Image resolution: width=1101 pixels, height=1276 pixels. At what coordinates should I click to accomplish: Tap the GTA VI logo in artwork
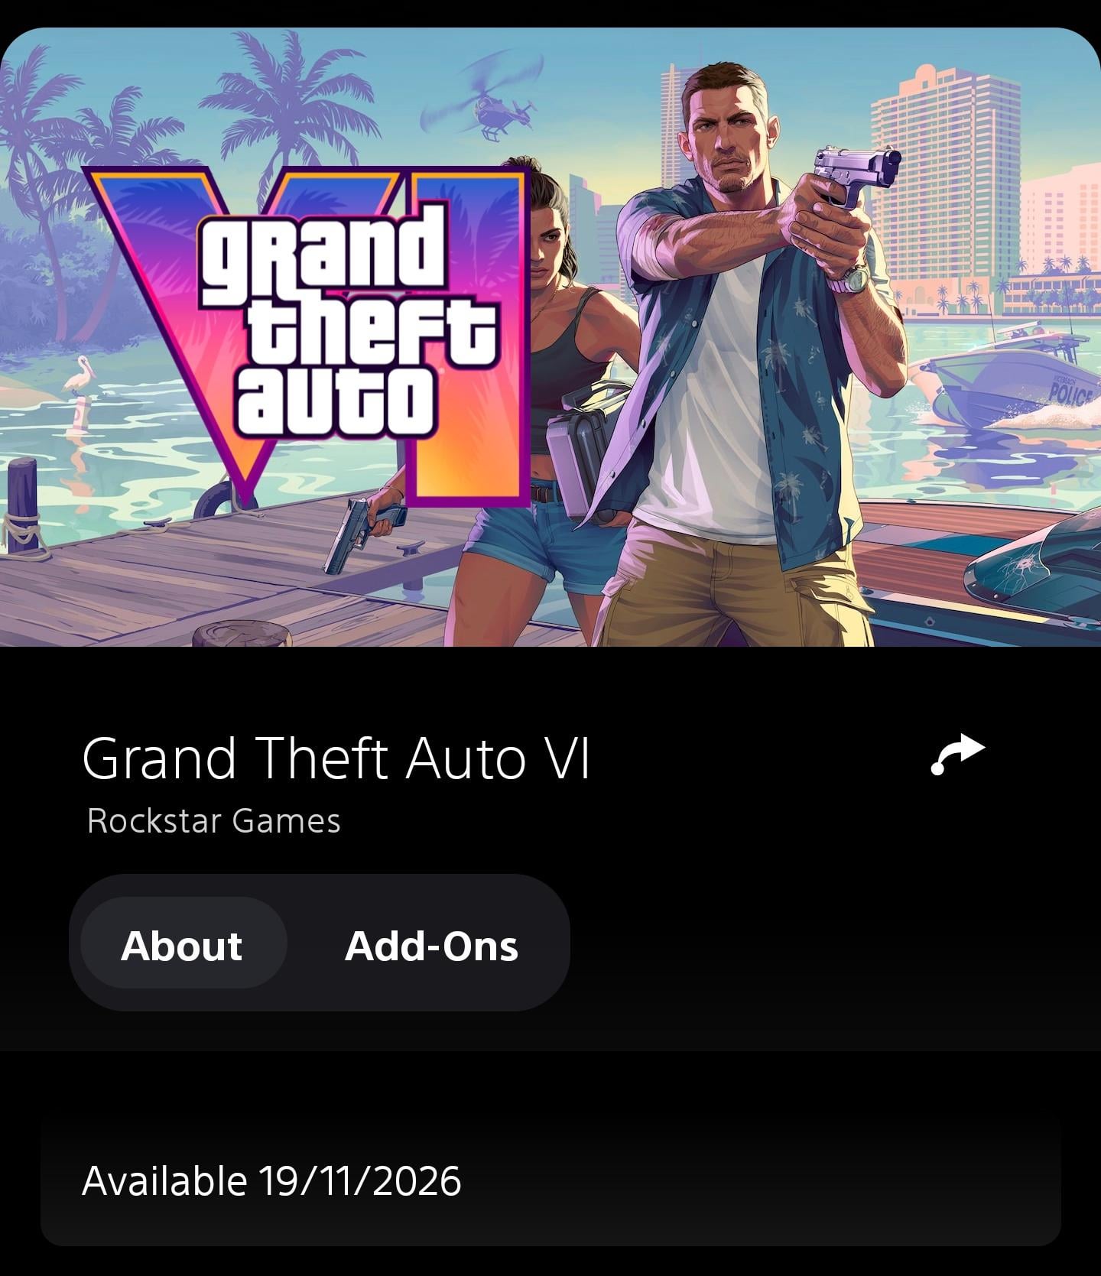click(307, 336)
